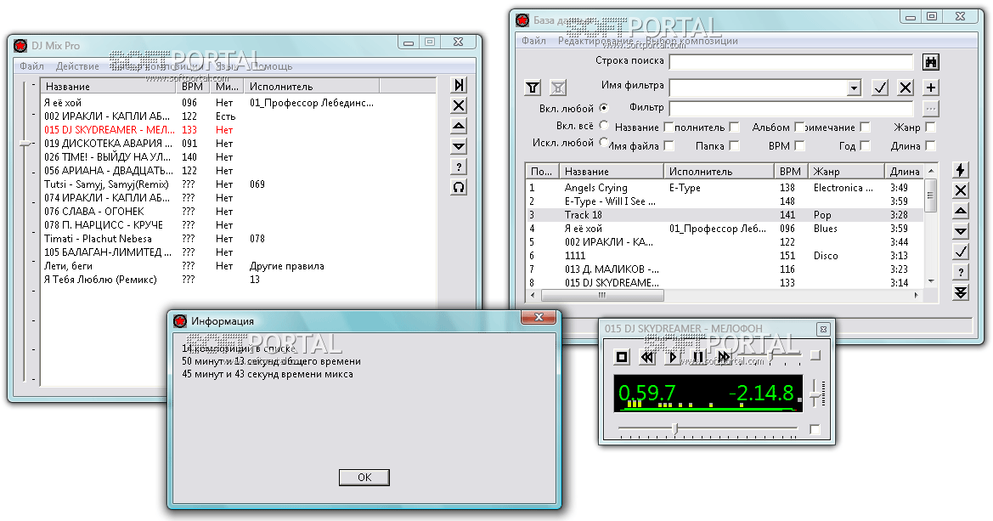Click the lightning bolt icon in database window
The height and width of the screenshot is (521, 993).
(x=961, y=170)
